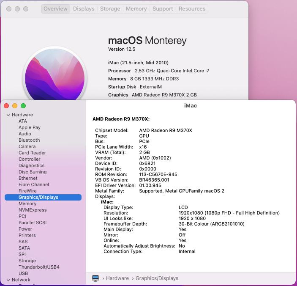Collapse the Hardware section chevron
This screenshot has height=286, width=297.
point(8,115)
